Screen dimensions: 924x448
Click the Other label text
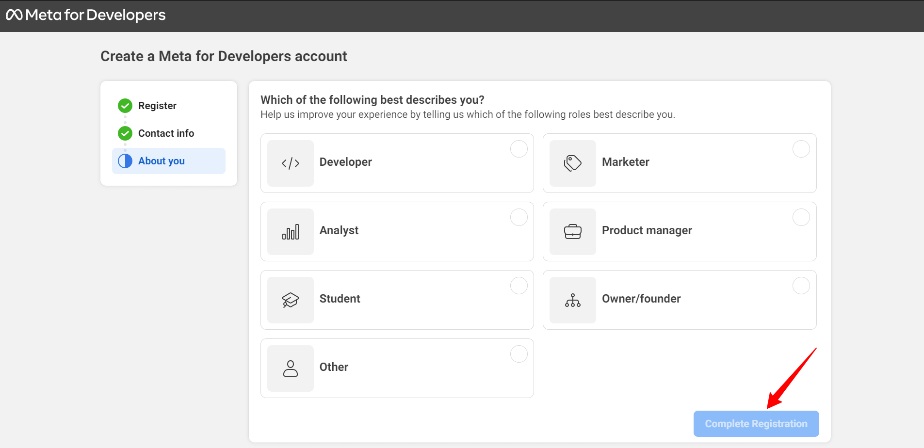(334, 367)
